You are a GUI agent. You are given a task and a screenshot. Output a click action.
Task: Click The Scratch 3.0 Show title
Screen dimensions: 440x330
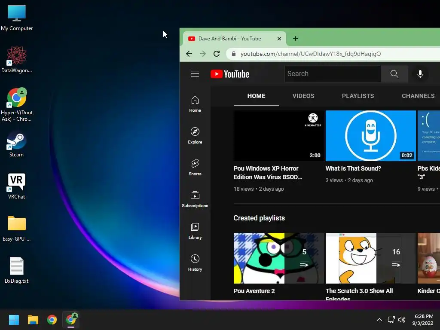tap(359, 294)
